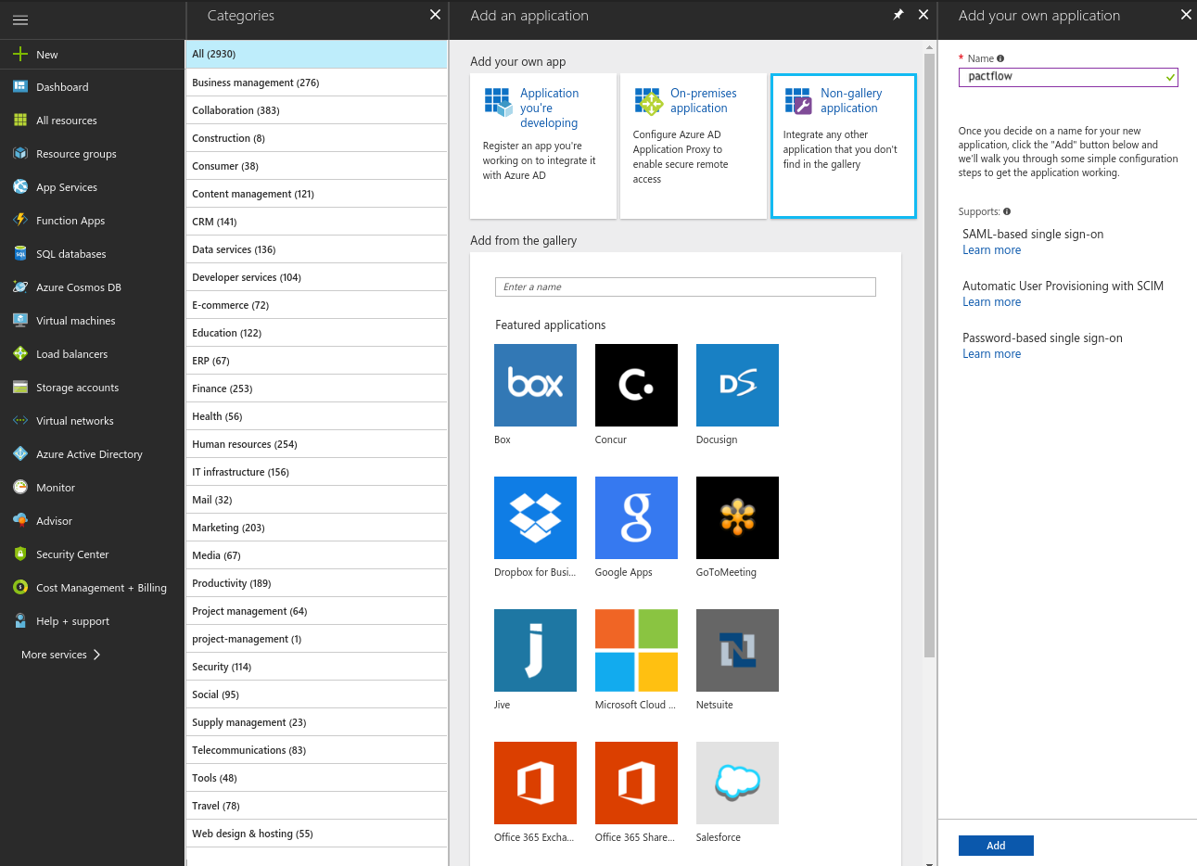This screenshot has height=866, width=1197.
Task: Choose the GoToMeeting tile
Action: (x=737, y=517)
